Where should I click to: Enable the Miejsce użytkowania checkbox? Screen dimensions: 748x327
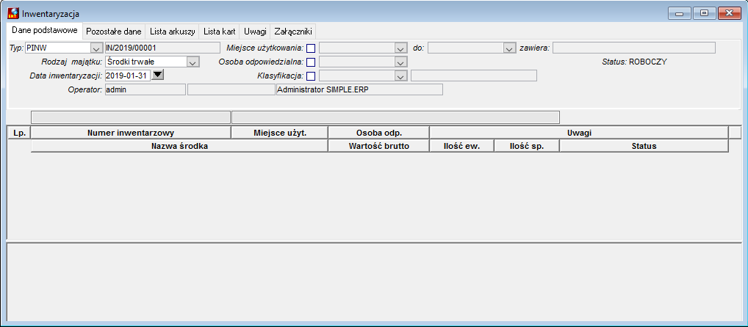(x=311, y=48)
